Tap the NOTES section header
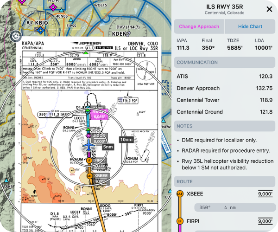The image size is (278, 232). [224, 126]
